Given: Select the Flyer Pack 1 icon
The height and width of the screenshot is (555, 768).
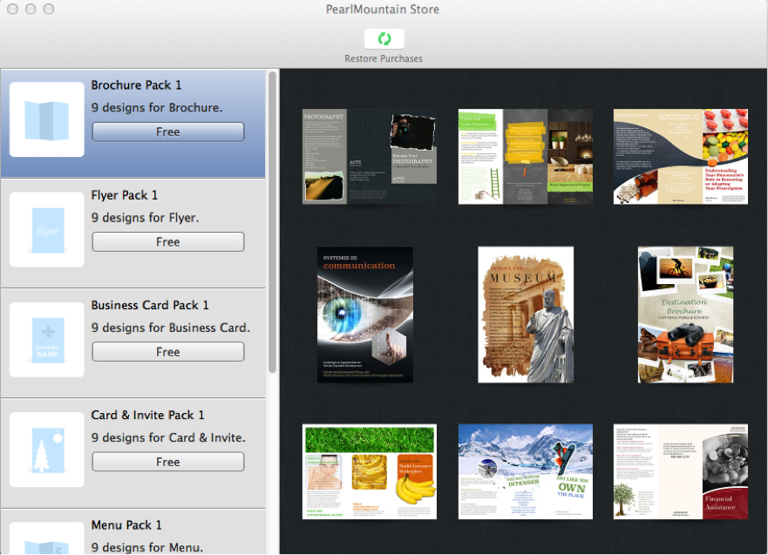Looking at the screenshot, I should coord(47,229).
